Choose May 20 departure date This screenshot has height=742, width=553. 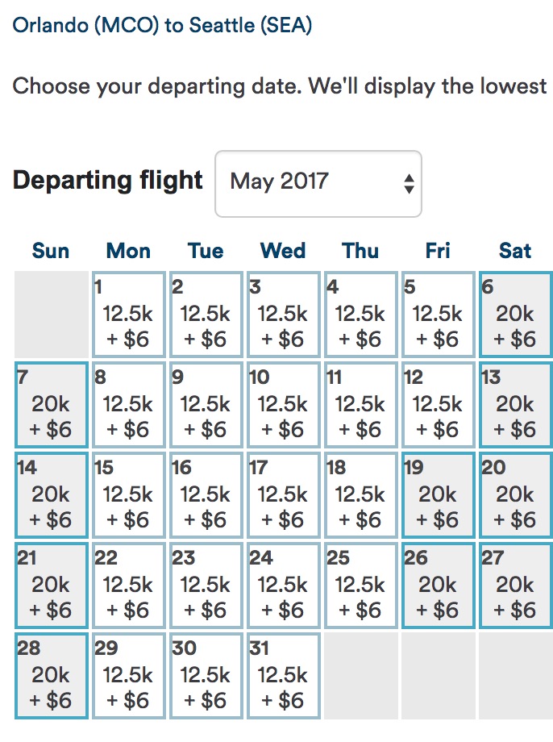tap(515, 495)
